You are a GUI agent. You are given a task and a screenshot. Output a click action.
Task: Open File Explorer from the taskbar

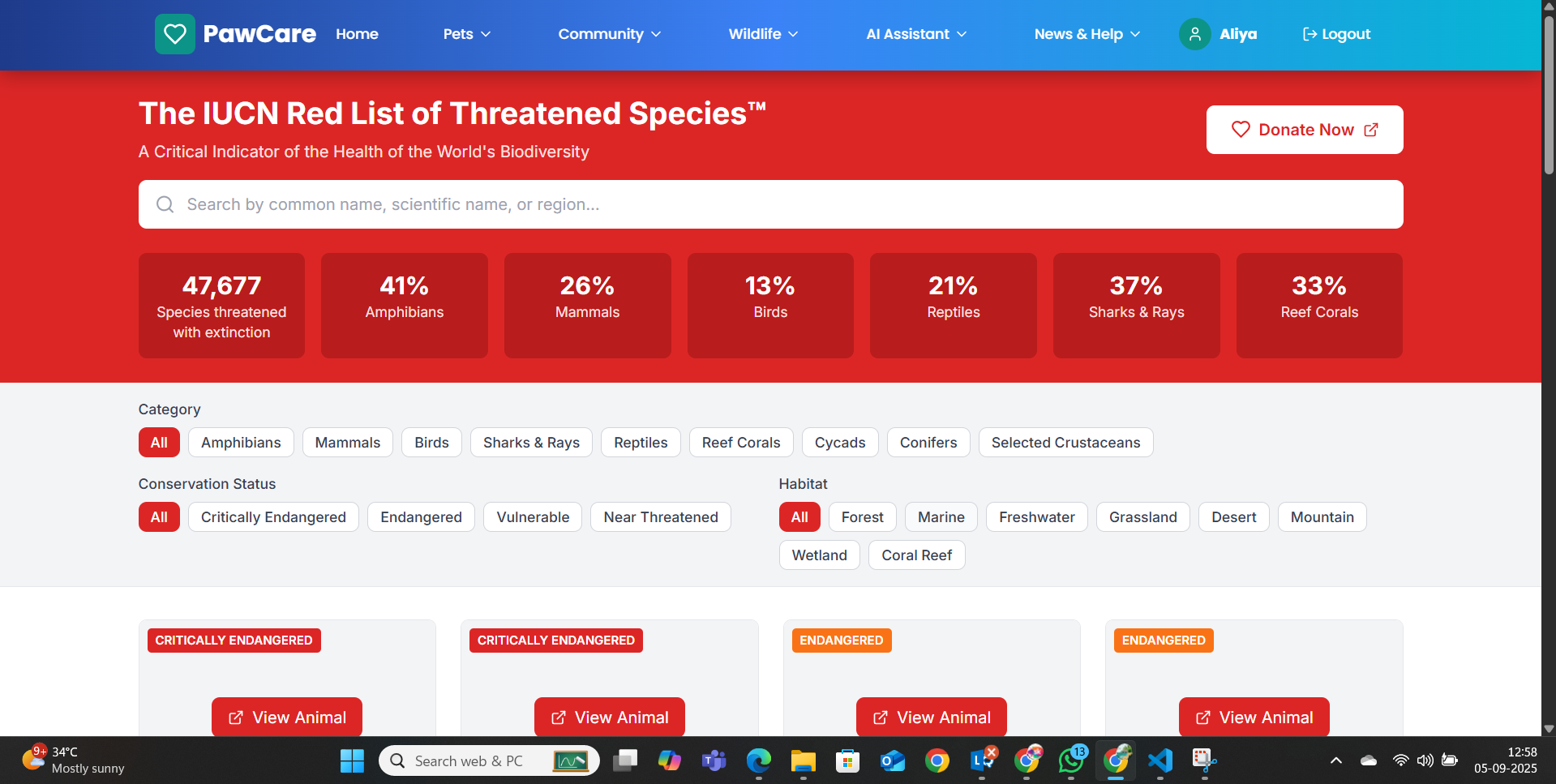(804, 760)
